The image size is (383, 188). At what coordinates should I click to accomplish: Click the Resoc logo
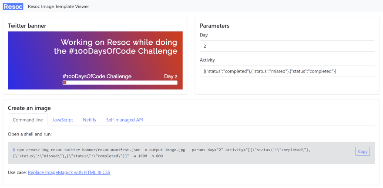pyautogui.click(x=13, y=7)
